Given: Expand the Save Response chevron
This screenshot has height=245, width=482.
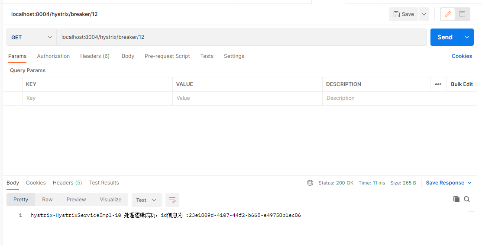Looking at the screenshot, I should coord(469,183).
